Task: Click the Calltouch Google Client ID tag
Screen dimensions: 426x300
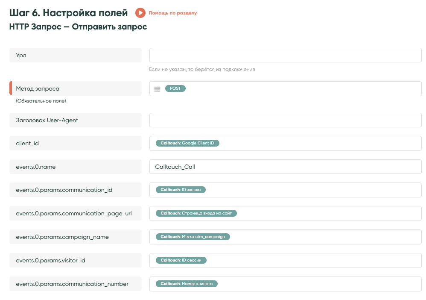Action: pyautogui.click(x=187, y=143)
